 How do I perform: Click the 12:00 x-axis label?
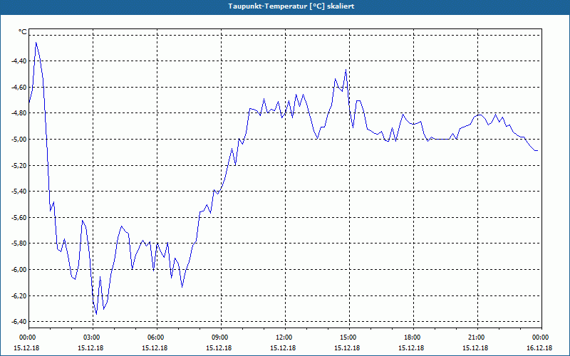click(284, 337)
